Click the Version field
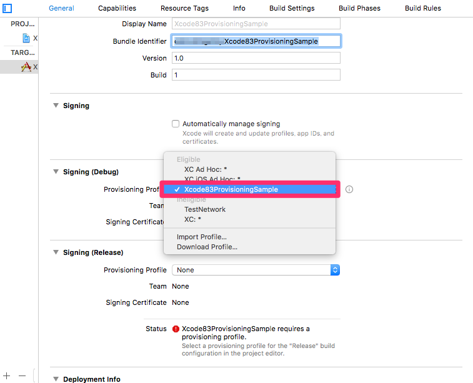This screenshot has height=383, width=473. (x=256, y=58)
